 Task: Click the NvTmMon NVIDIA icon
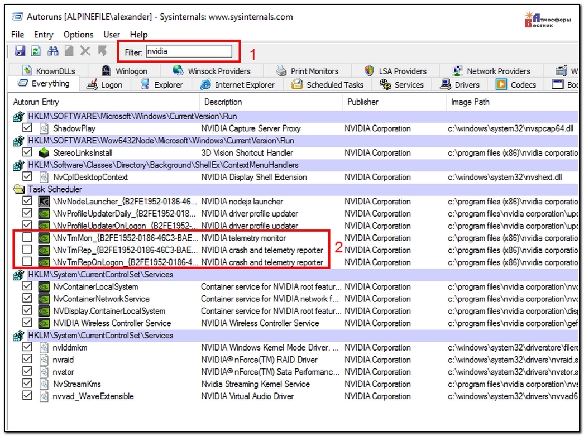click(x=44, y=238)
